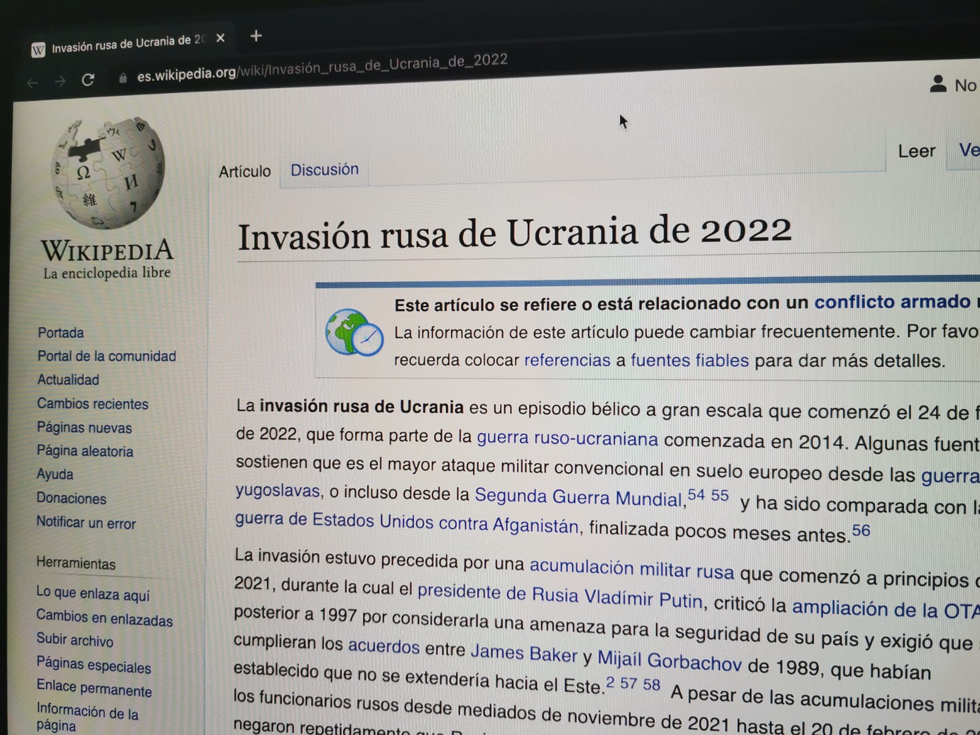Open Portada in the sidebar
The image size is (980, 735).
pos(61,333)
